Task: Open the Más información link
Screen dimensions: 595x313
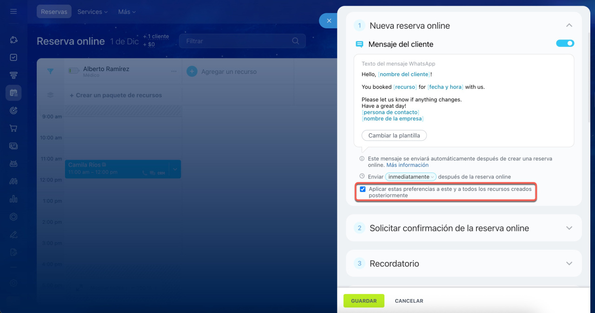Action: pyautogui.click(x=407, y=165)
